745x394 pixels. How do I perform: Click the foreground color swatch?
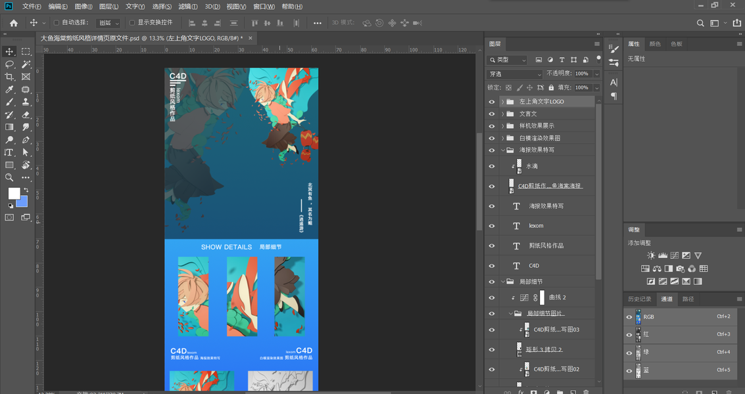[14, 193]
